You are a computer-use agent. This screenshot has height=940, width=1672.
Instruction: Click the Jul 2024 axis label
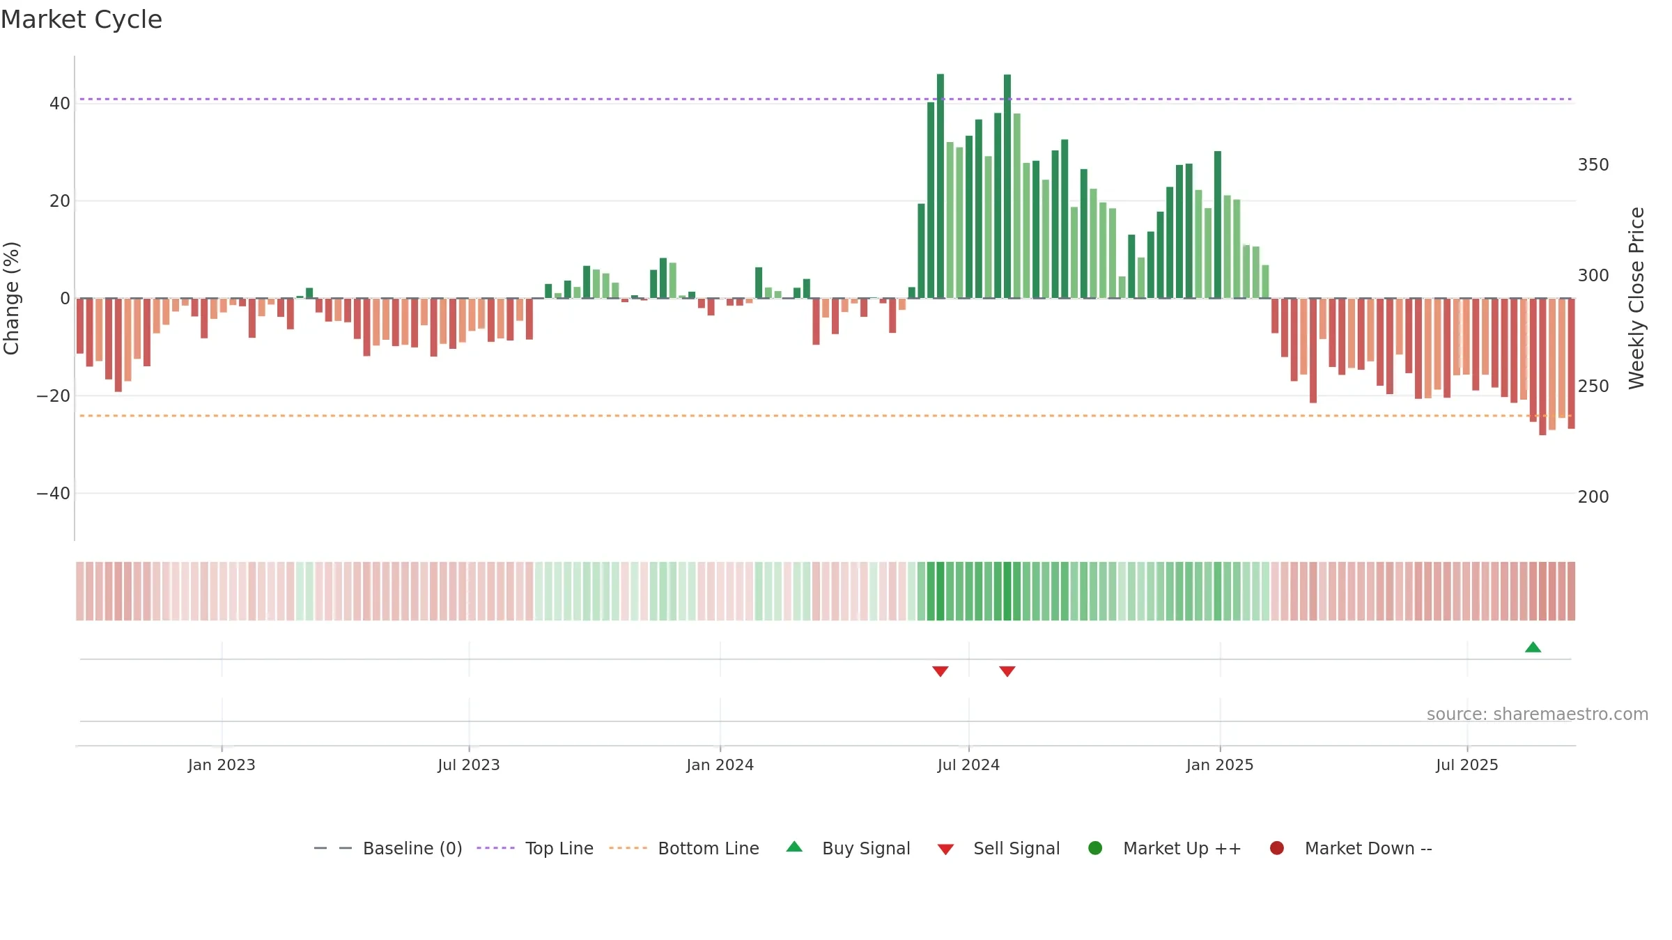pyautogui.click(x=968, y=765)
